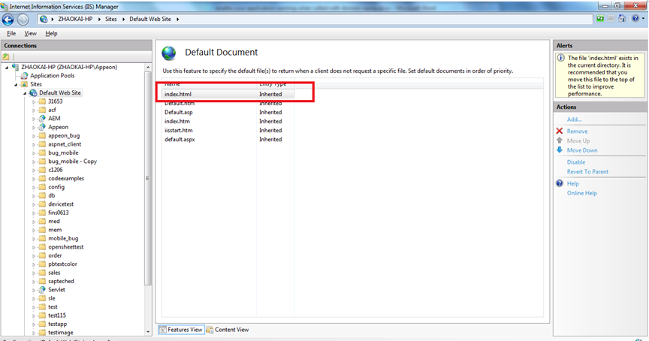Select the bug_mobile - Copy tree item
649x341 pixels.
tap(72, 161)
